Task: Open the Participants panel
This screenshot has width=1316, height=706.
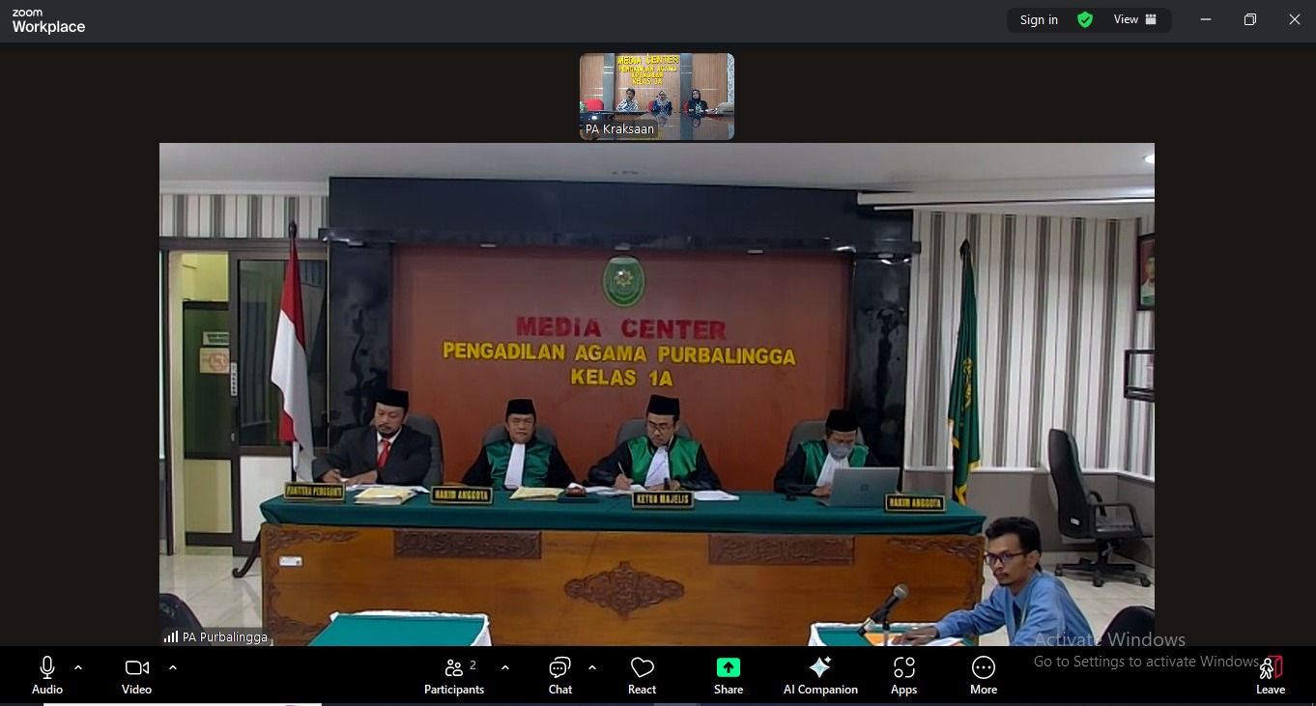Action: pyautogui.click(x=453, y=675)
